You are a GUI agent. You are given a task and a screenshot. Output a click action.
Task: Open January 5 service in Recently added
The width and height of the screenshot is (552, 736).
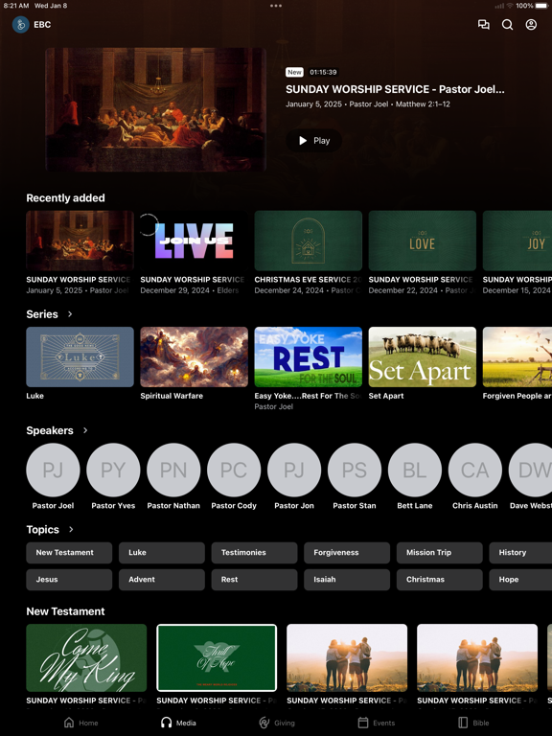80,241
